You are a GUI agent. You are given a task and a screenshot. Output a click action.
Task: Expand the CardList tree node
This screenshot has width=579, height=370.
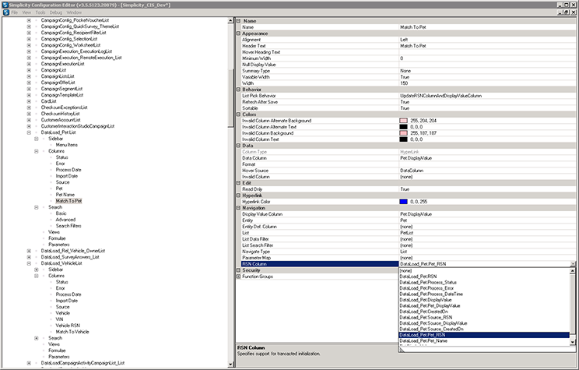(29, 101)
